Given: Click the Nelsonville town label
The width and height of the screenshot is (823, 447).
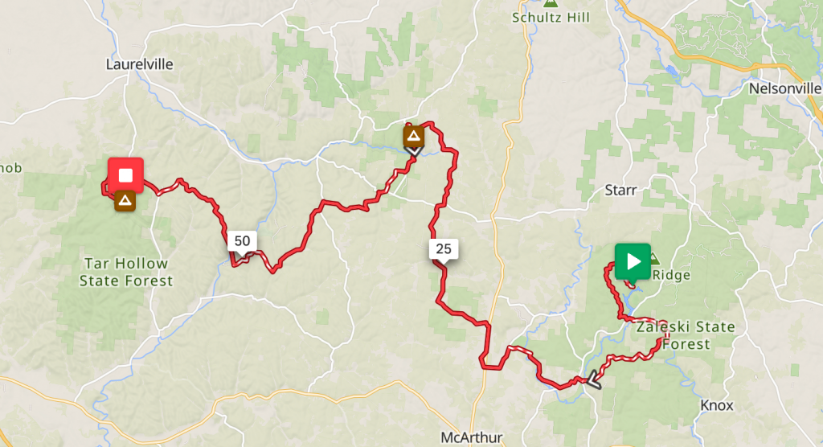Looking at the screenshot, I should [784, 88].
